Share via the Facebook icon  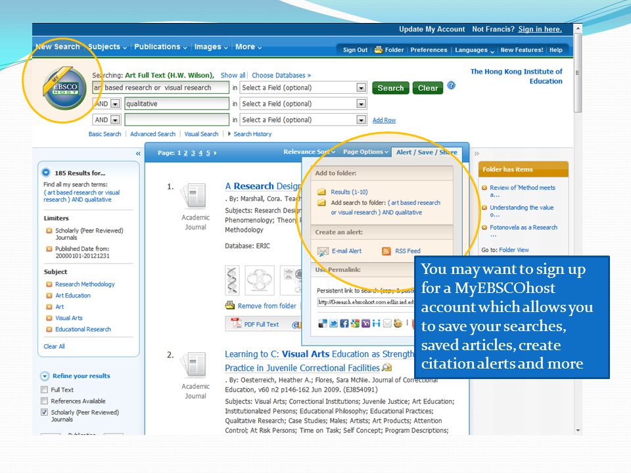coord(344,323)
